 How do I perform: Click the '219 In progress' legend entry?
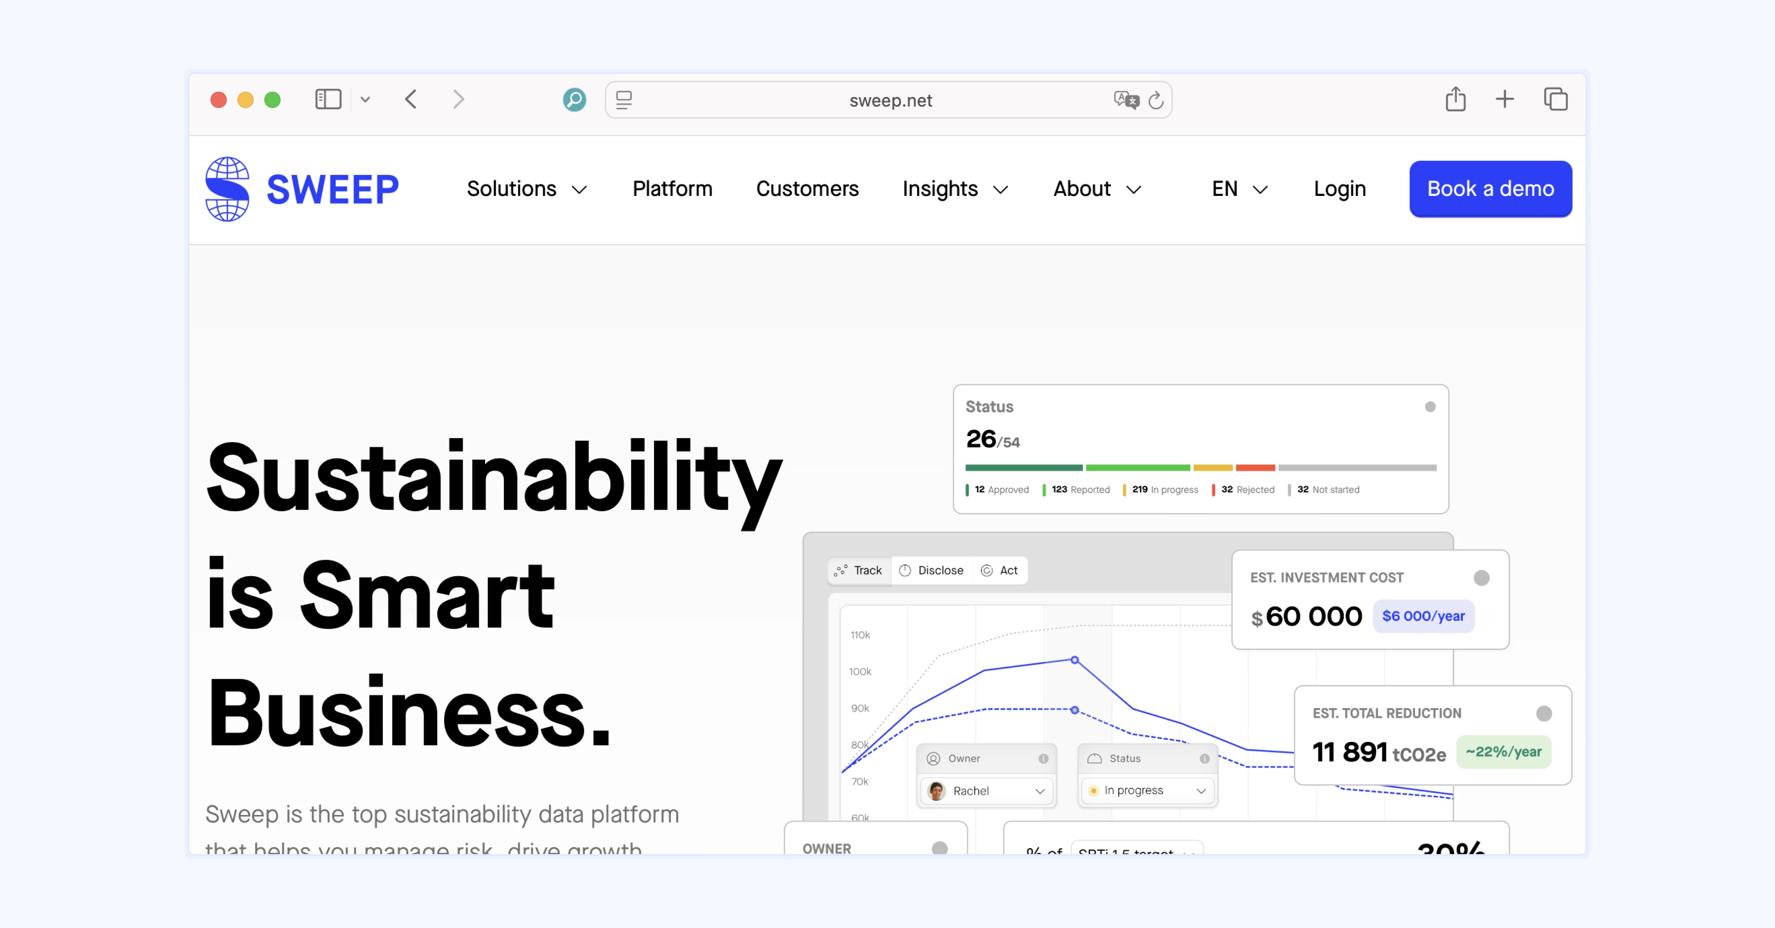[x=1161, y=489]
